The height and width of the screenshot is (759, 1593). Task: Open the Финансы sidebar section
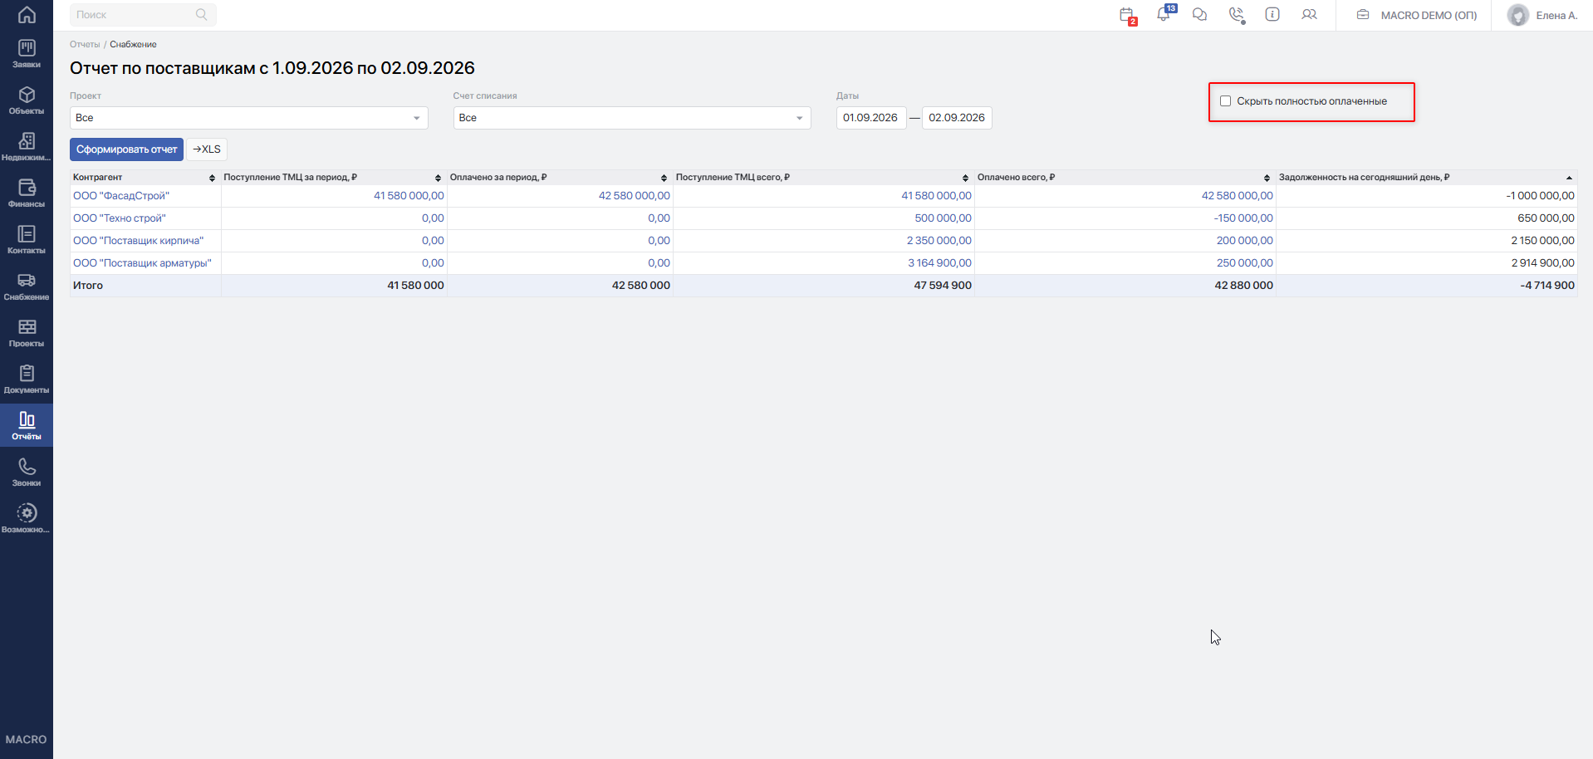coord(27,193)
